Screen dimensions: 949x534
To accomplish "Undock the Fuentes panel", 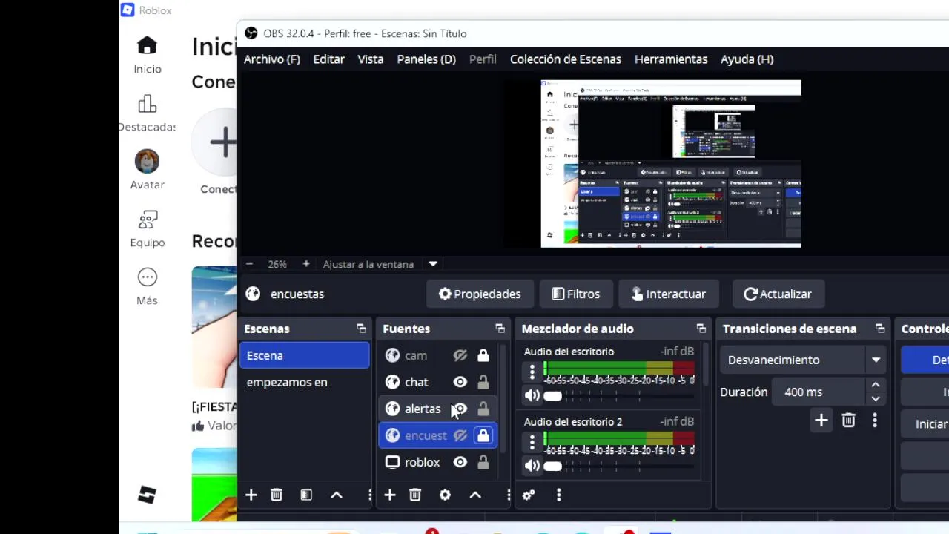I will tap(500, 329).
